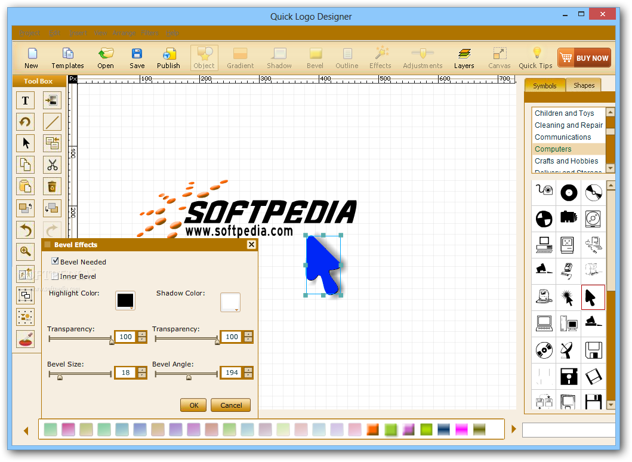Open the Filters menu
632x462 pixels.
click(x=150, y=33)
